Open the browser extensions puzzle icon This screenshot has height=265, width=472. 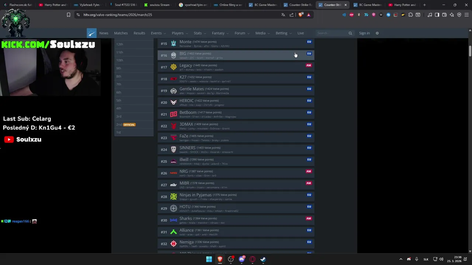pos(410,15)
